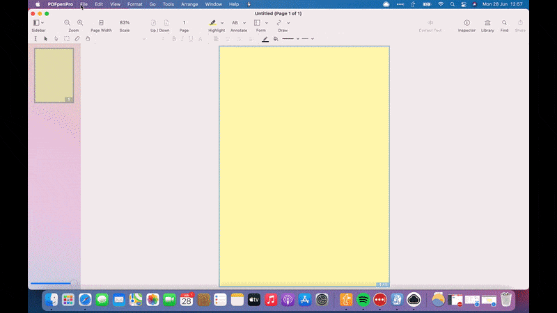The image size is (557, 313).
Task: Click the Spotlight search icon in menu bar
Action: coord(452,4)
